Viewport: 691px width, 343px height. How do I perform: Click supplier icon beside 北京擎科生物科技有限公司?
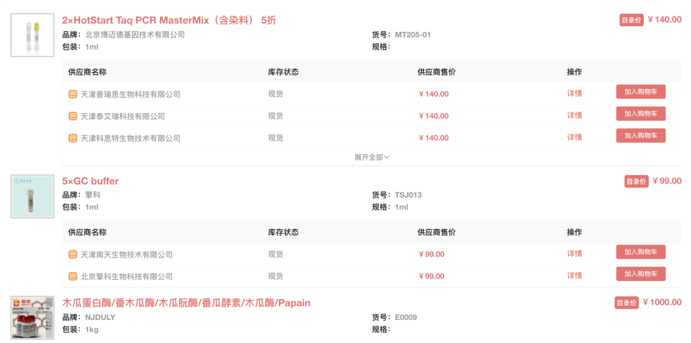click(73, 277)
